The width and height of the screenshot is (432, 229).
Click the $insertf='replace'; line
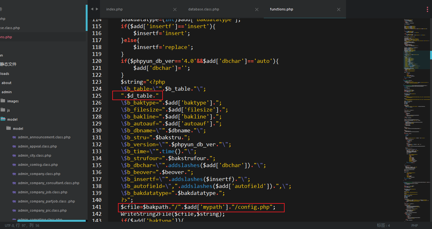pyautogui.click(x=163, y=47)
